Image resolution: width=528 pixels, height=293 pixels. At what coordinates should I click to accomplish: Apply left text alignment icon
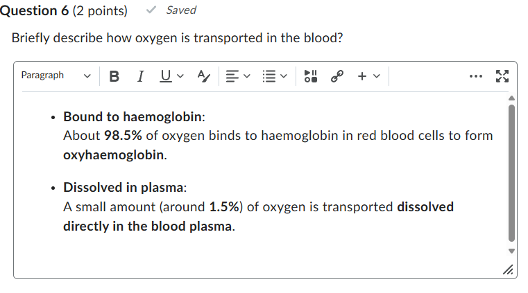[x=232, y=76]
